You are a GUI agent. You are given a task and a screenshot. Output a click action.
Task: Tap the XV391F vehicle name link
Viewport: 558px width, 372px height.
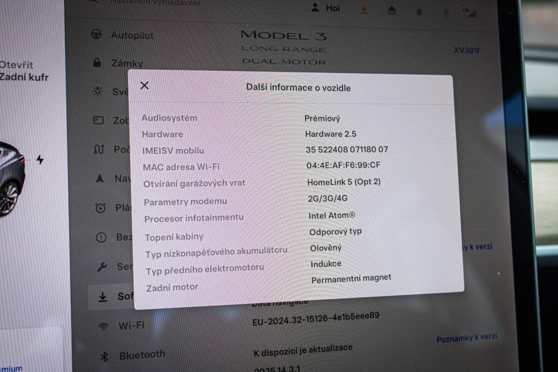click(467, 51)
